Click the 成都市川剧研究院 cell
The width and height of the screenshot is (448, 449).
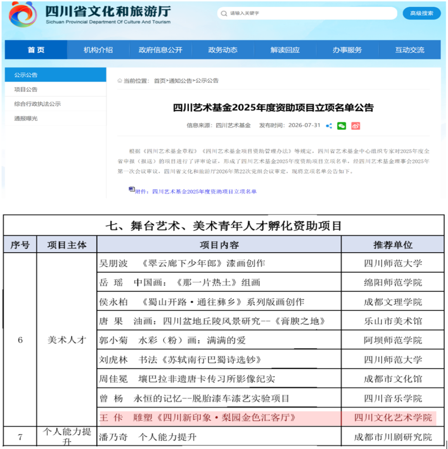393,437
